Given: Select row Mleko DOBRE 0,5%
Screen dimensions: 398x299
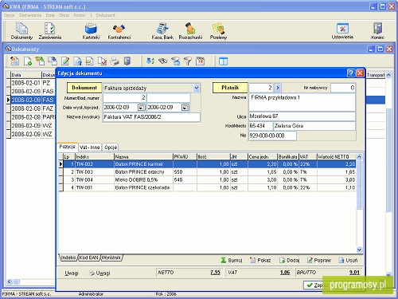Looking at the screenshot, I should tap(207, 180).
